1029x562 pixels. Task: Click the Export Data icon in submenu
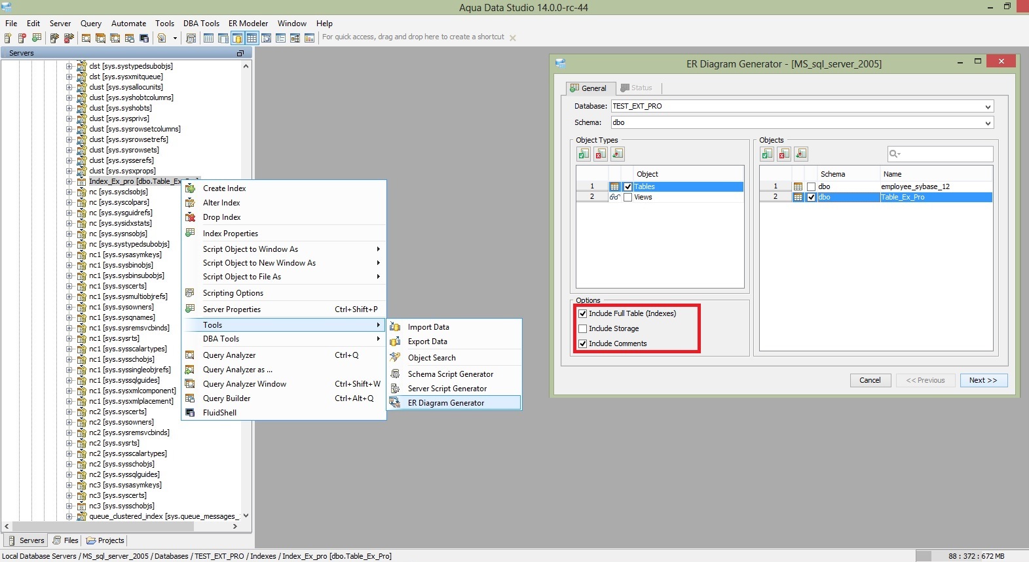pos(395,342)
